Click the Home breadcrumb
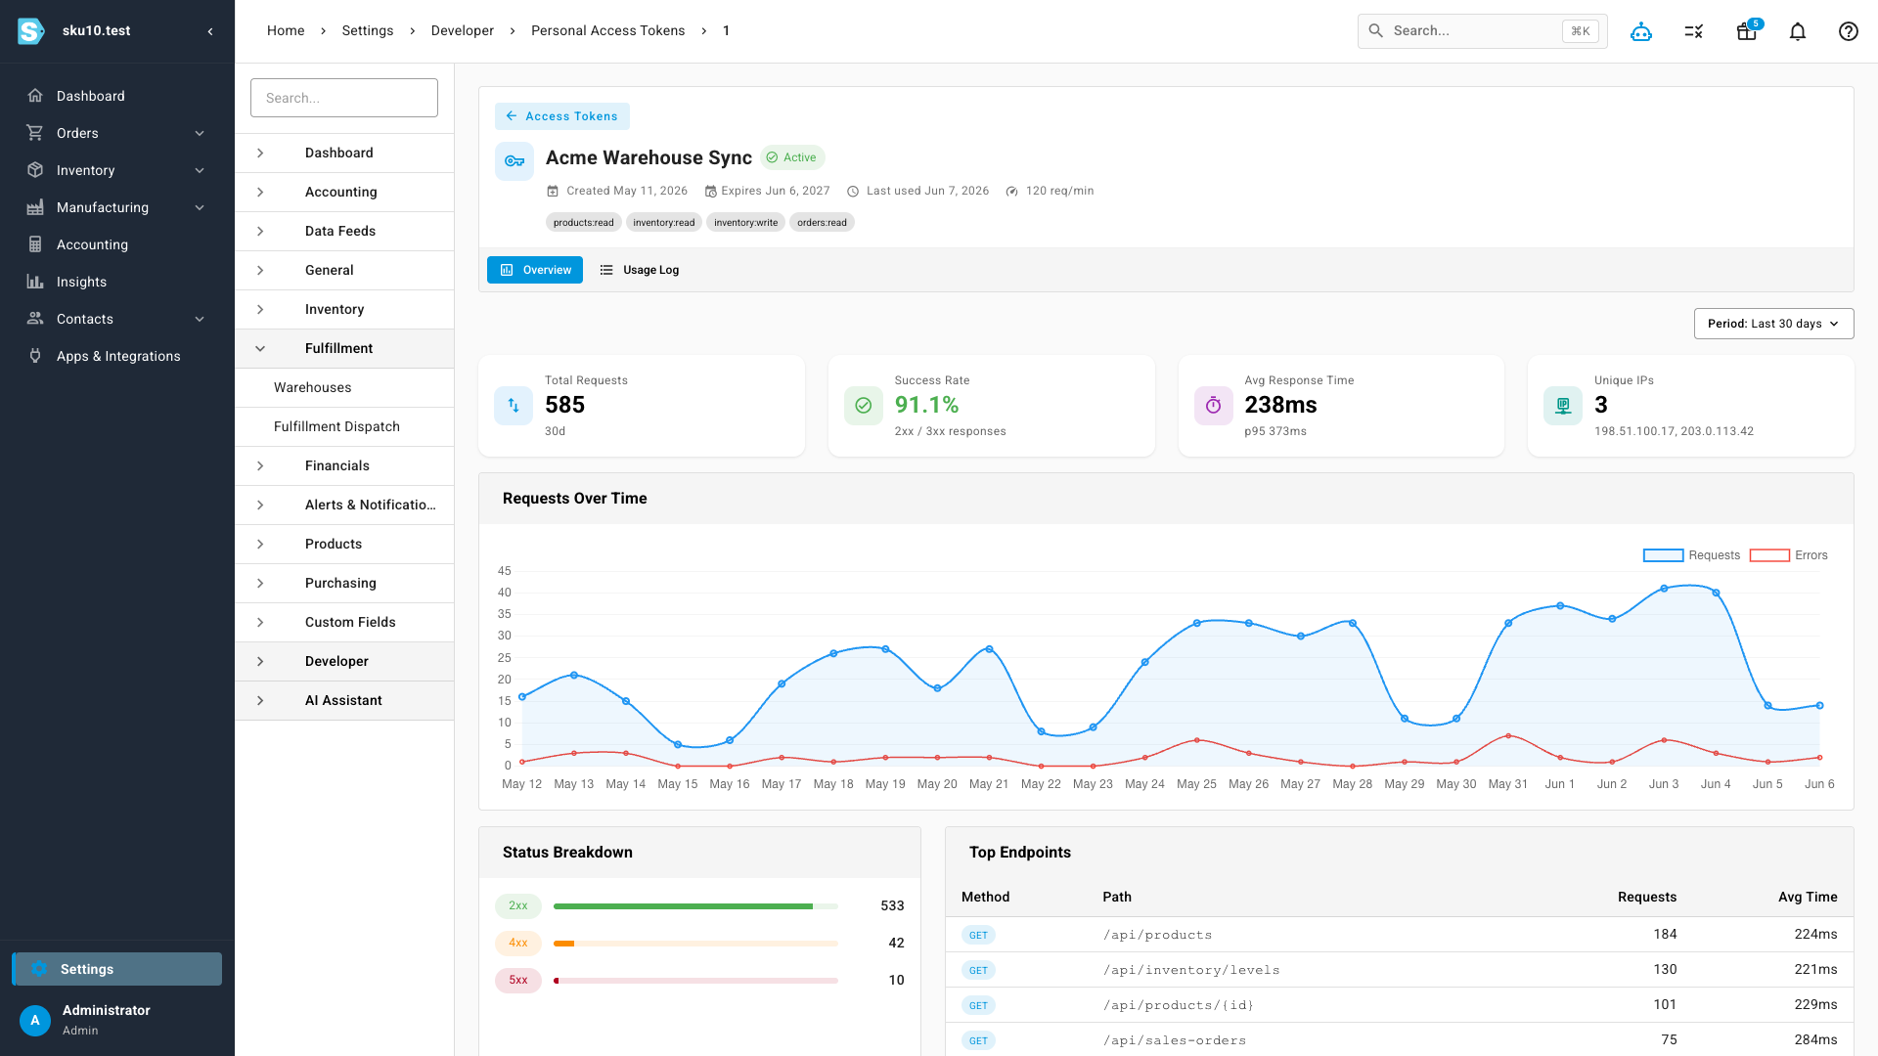 286,31
